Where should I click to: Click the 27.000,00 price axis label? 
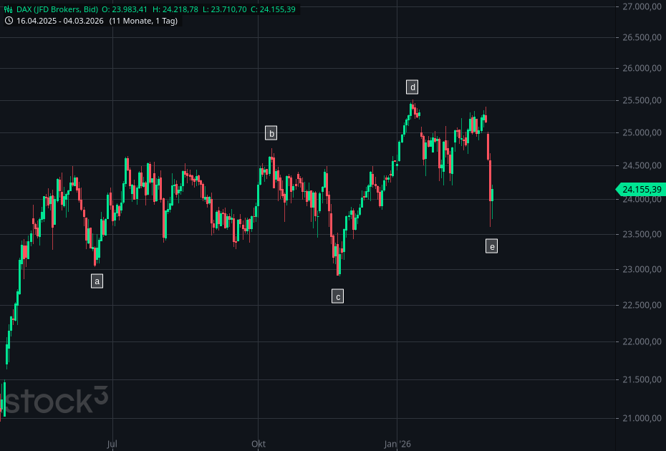tap(641, 6)
